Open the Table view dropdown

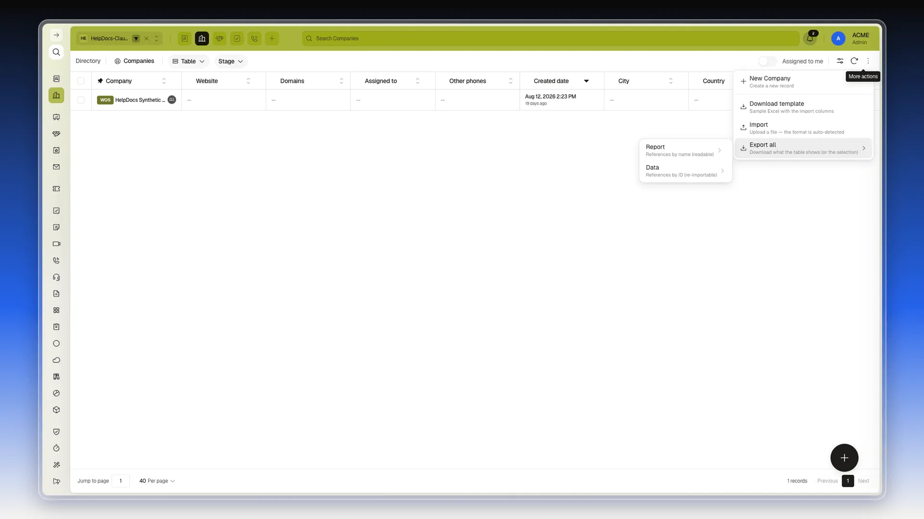tap(188, 61)
